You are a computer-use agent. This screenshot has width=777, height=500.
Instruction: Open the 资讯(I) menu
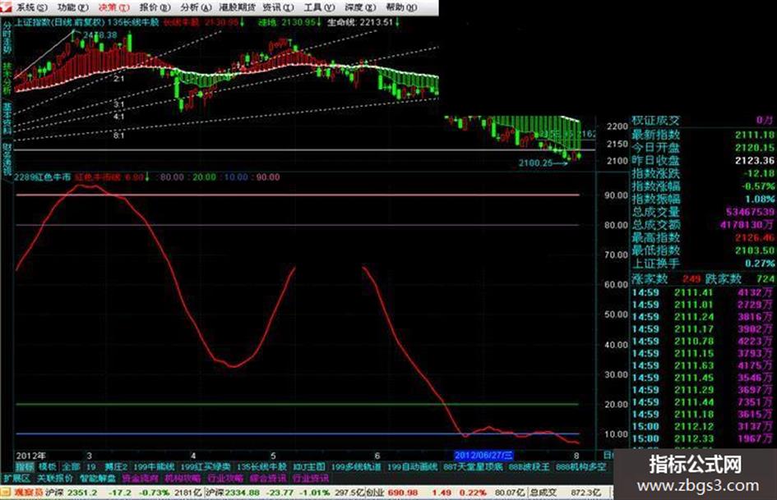[278, 7]
